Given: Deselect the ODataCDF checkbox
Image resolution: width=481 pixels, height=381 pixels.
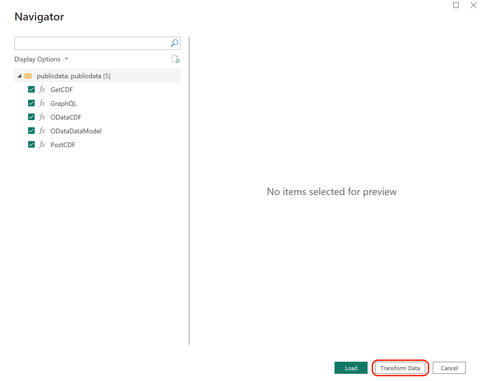Looking at the screenshot, I should [31, 117].
